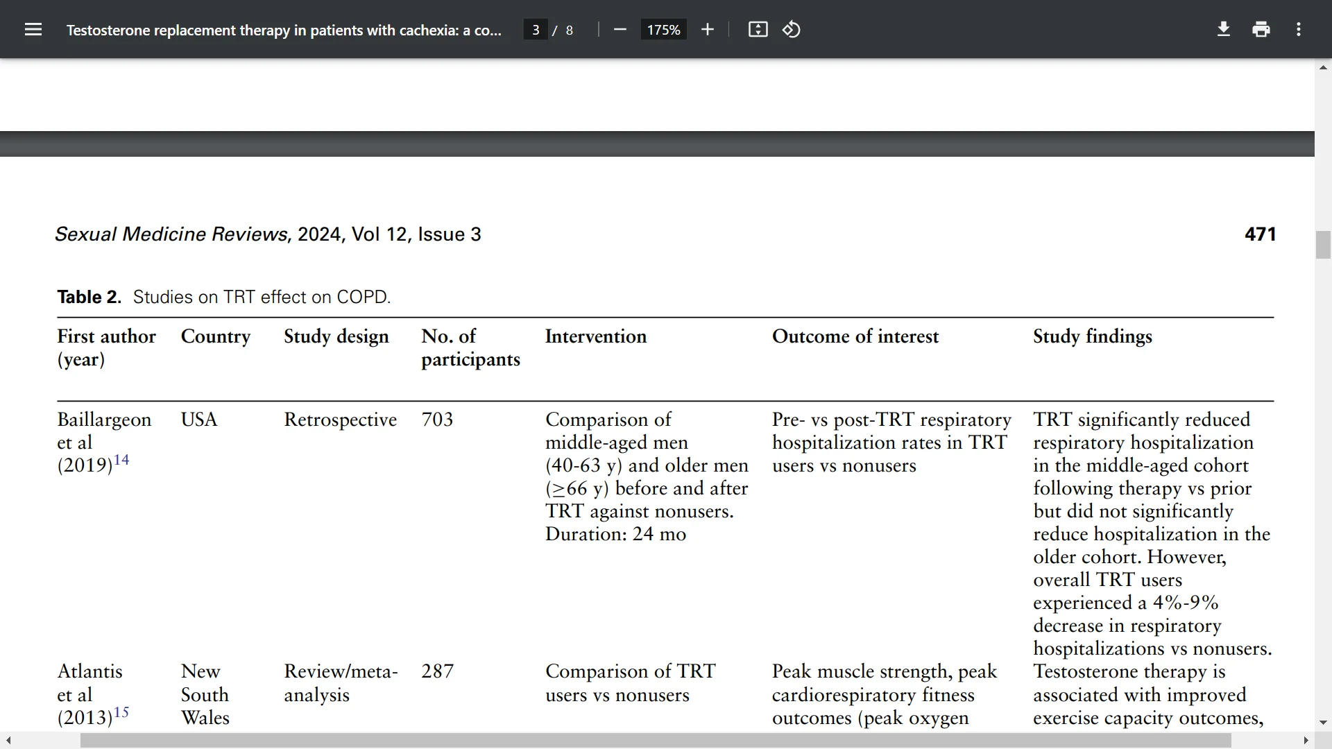
Task: Click the 'No. of participants' column header
Action: tap(470, 347)
